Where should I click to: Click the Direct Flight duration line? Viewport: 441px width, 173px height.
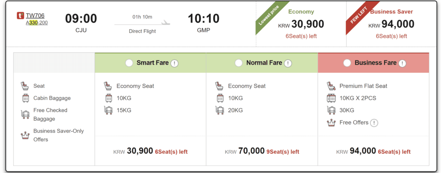[142, 24]
